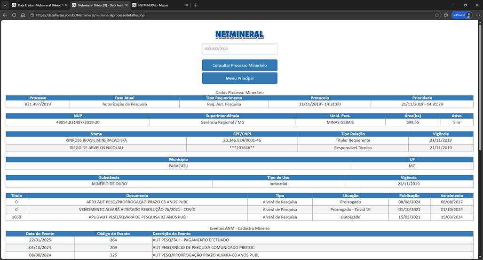Screen dimensions: 483x260
Task: Select protocol date 21/11/2019 - 14:31:00
Action: pos(320,104)
